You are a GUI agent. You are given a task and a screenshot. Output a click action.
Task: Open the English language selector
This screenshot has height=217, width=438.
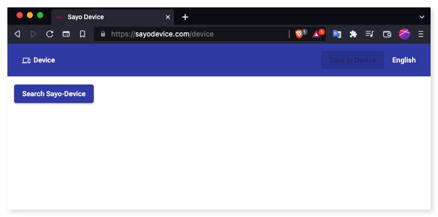[x=404, y=60]
